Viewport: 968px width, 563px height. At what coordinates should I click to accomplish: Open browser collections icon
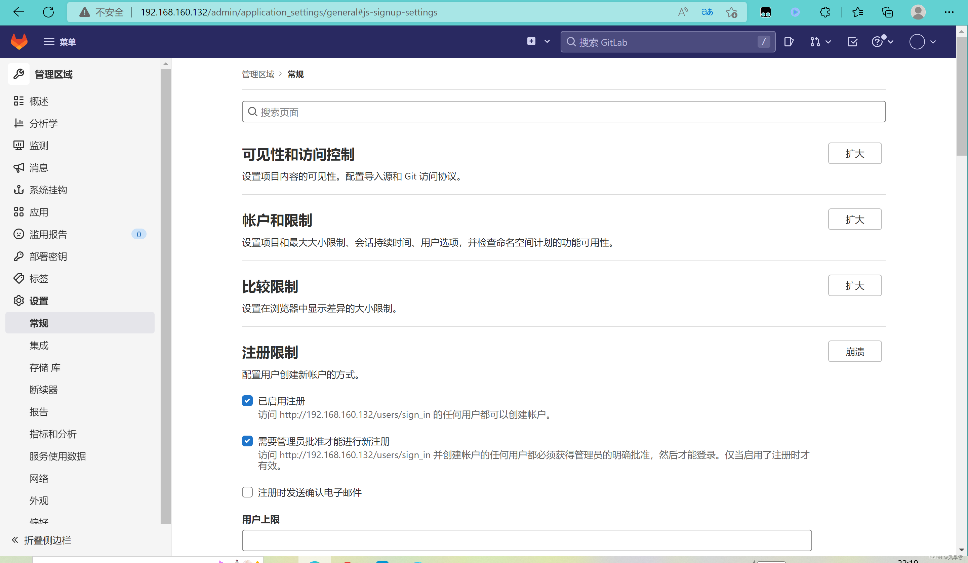[x=887, y=12]
